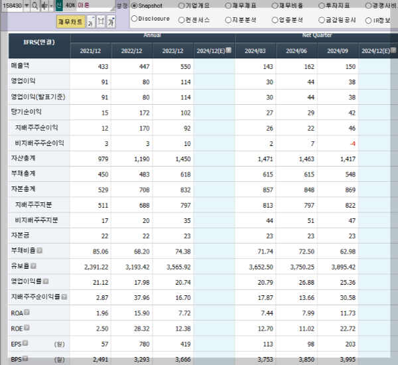Click help icon next to 부채비율

coord(39,251)
